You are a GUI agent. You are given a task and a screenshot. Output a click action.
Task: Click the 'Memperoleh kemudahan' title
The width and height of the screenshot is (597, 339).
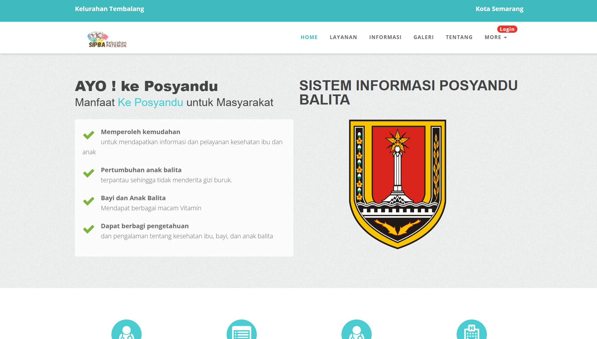(141, 132)
